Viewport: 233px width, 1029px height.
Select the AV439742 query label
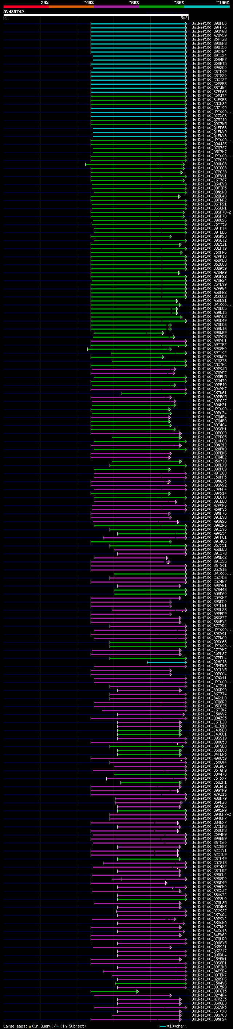coord(13,12)
